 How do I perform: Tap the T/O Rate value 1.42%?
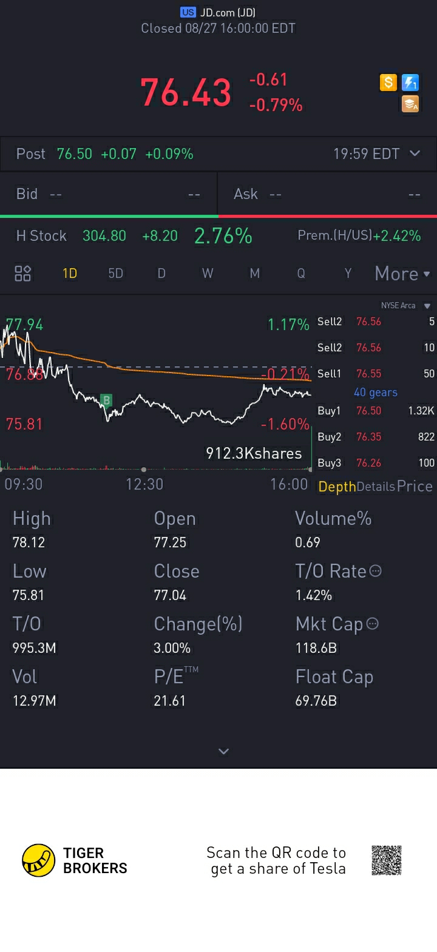tap(314, 595)
